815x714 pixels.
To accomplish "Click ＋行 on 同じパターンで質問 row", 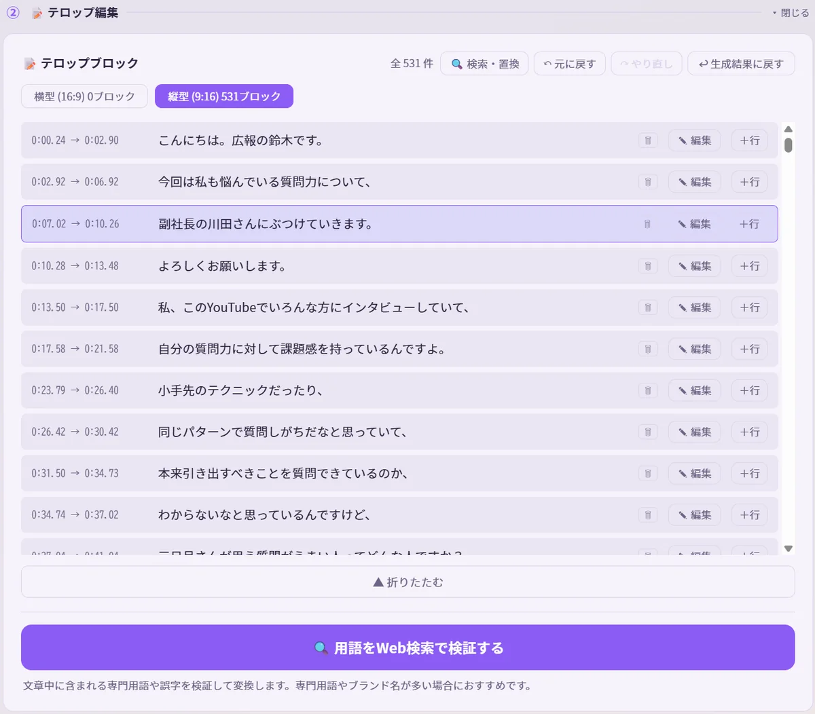I will tap(750, 432).
